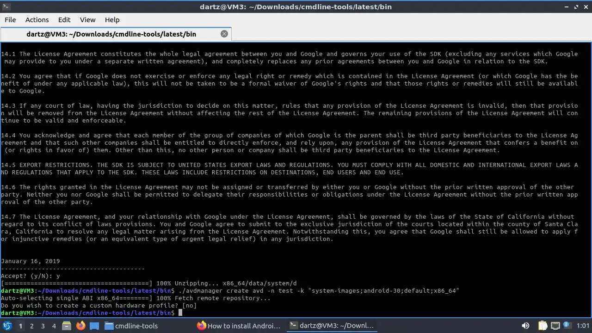The height and width of the screenshot is (333, 592).
Task: Click the start of paragraph 14.3
Action: 8,106
